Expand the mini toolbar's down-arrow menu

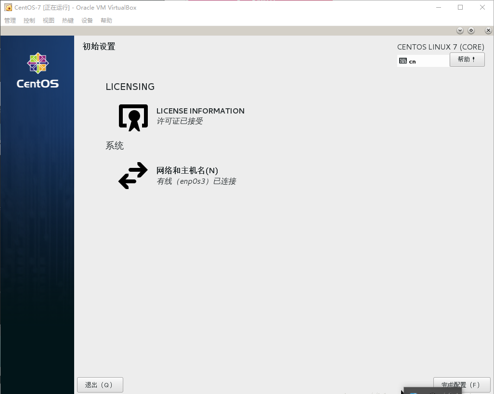click(460, 30)
